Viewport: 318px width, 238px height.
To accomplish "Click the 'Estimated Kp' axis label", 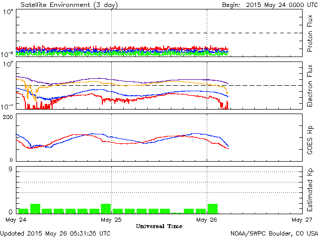I will click(x=310, y=190).
